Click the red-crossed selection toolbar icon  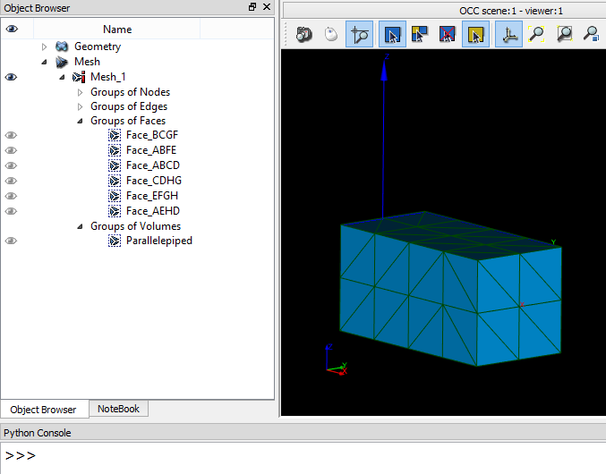(x=447, y=35)
